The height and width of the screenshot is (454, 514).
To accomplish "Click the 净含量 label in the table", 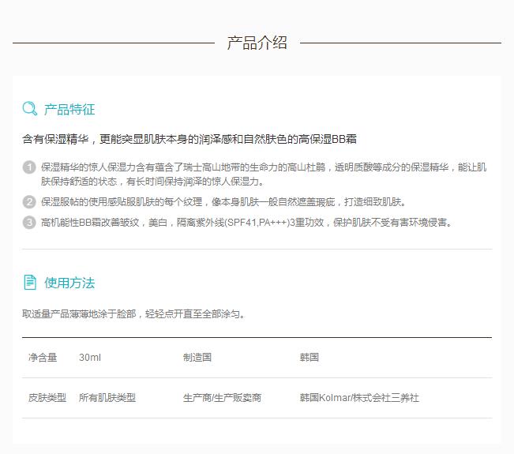I will 43,358.
